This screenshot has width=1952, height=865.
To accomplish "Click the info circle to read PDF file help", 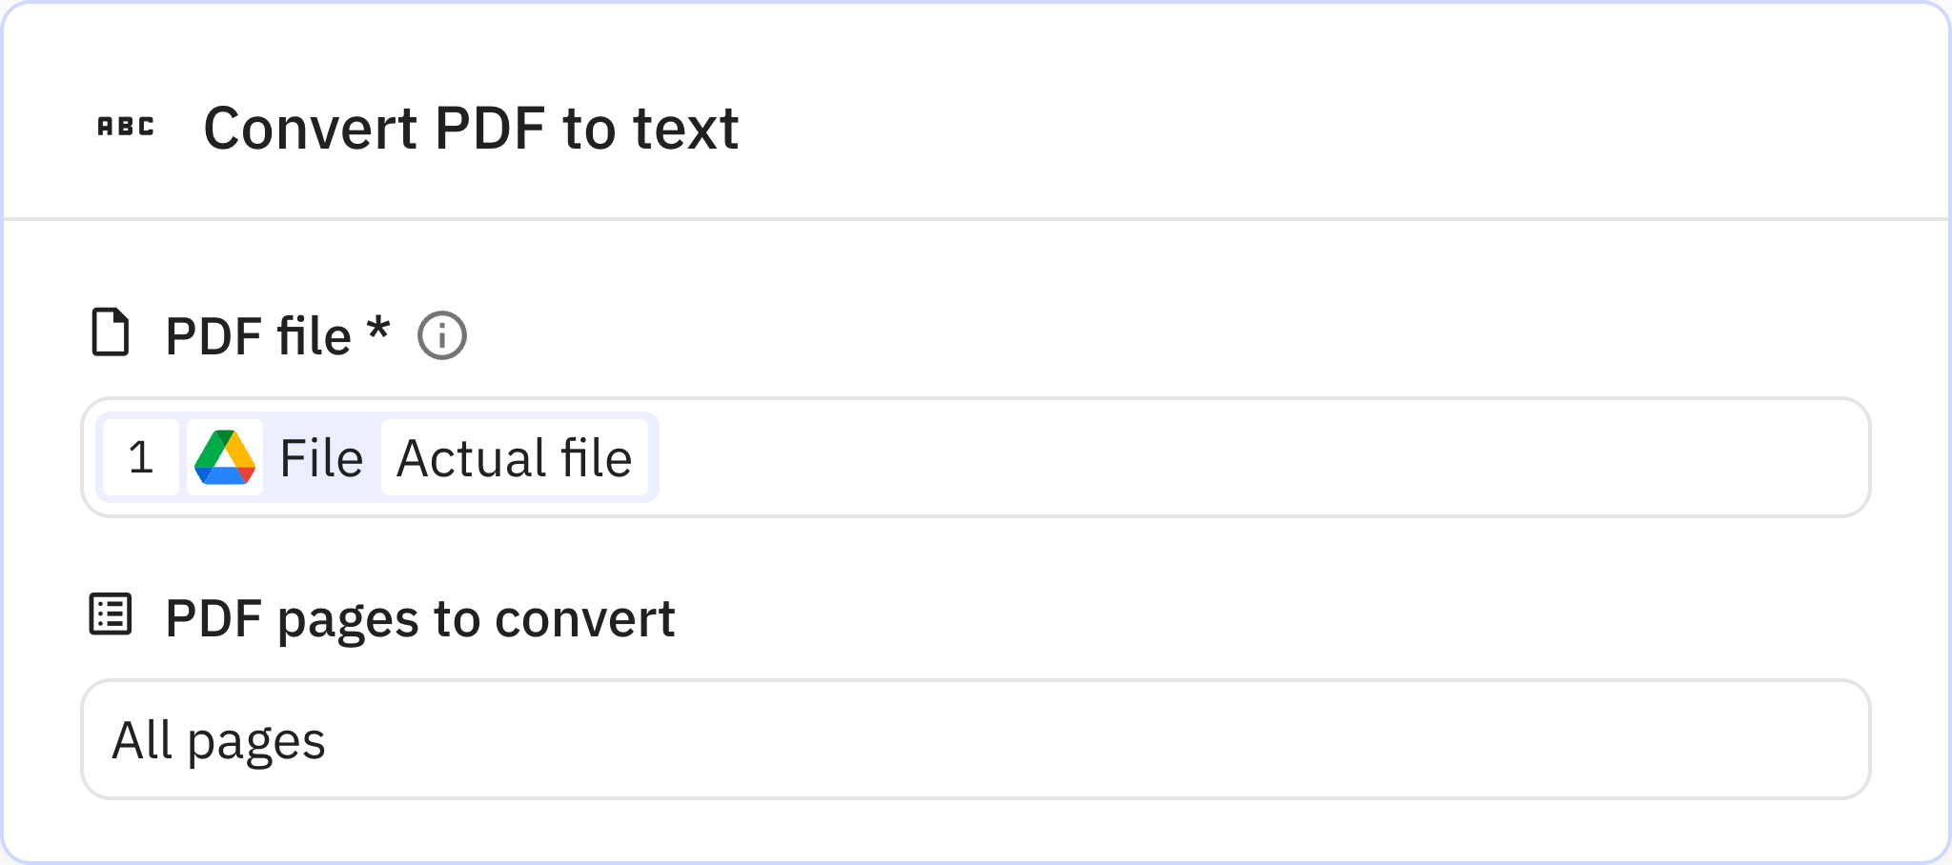I will 441,334.
